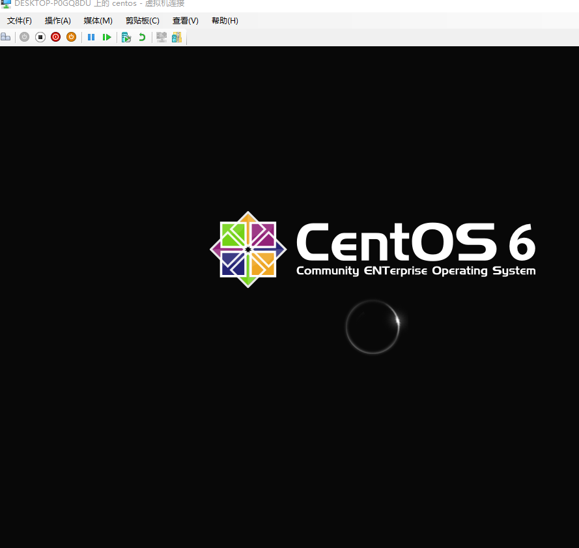Click the CentOS 6 logo emblem
This screenshot has width=579, height=548.
click(x=247, y=250)
